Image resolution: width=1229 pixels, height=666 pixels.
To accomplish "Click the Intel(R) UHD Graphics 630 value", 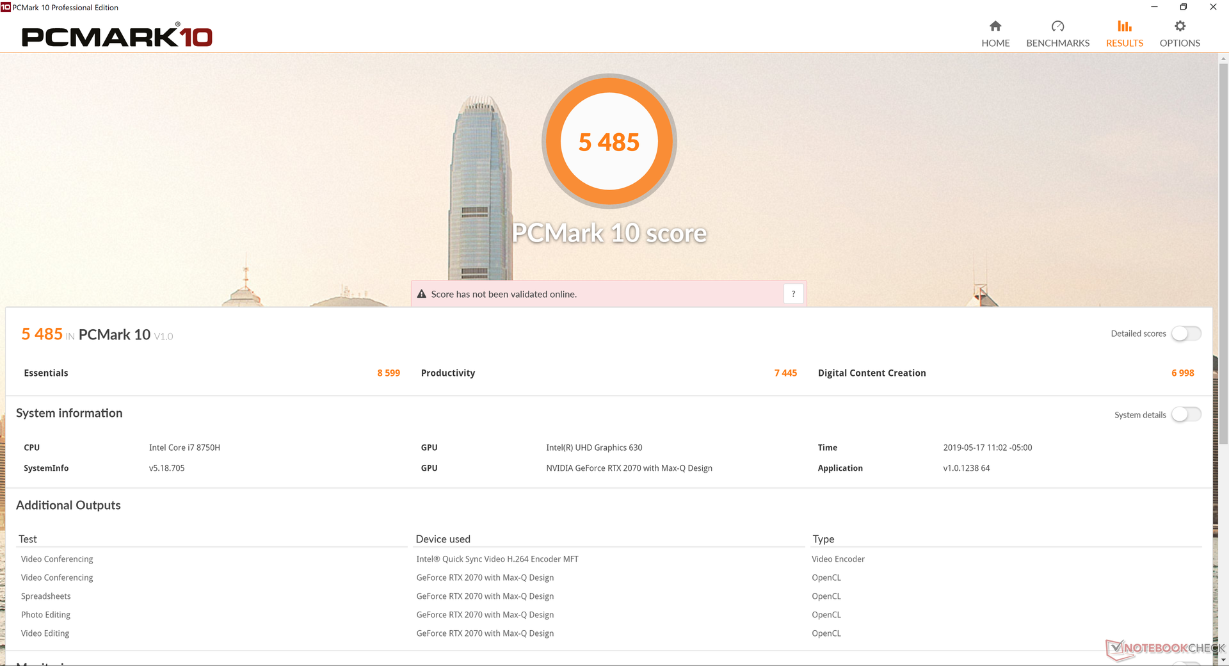I will pos(594,448).
